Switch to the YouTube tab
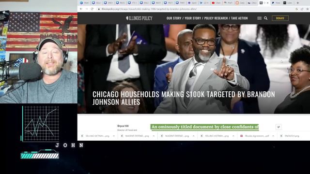This screenshot has width=310, height=174. (217, 3)
